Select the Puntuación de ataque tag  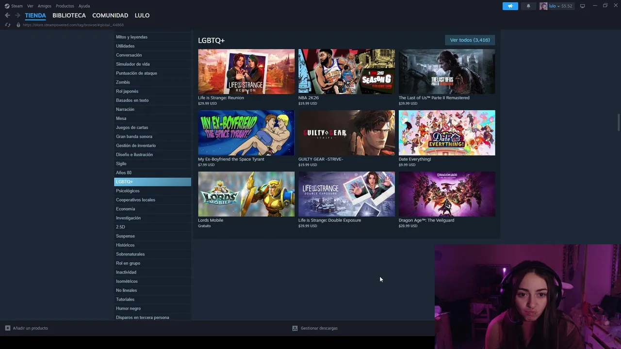click(x=152, y=73)
